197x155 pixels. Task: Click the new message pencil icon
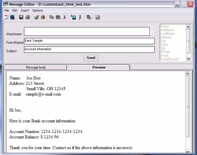(6, 17)
